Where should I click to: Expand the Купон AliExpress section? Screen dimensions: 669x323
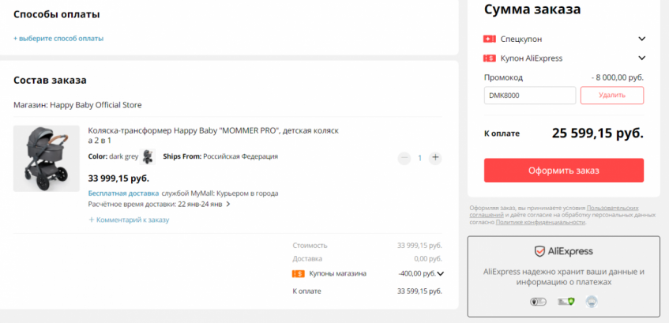pos(642,58)
